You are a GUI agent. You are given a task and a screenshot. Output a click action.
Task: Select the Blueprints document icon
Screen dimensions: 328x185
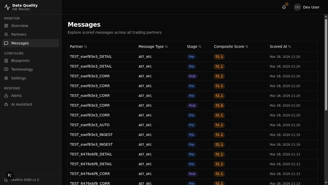tap(6, 60)
